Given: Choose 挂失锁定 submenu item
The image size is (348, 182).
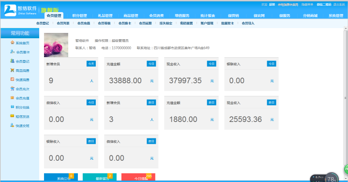Looking at the screenshot, I should [x=166, y=23].
